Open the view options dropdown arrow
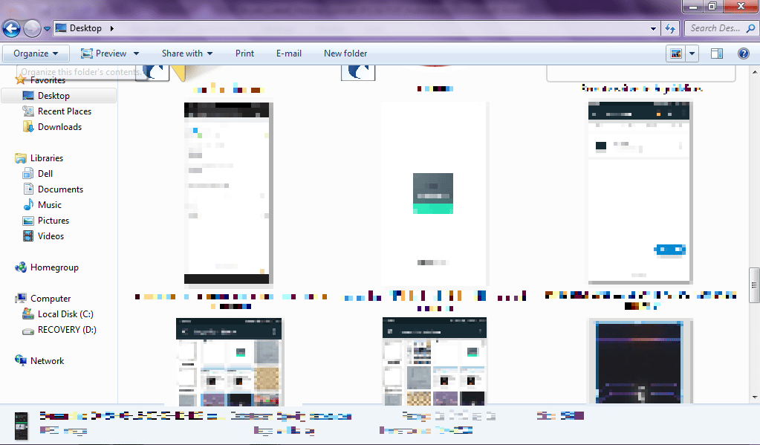Image resolution: width=760 pixels, height=445 pixels. 692,53
